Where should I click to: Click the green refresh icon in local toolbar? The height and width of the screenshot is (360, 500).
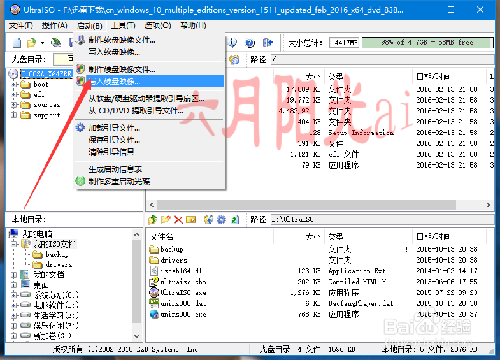click(234, 219)
